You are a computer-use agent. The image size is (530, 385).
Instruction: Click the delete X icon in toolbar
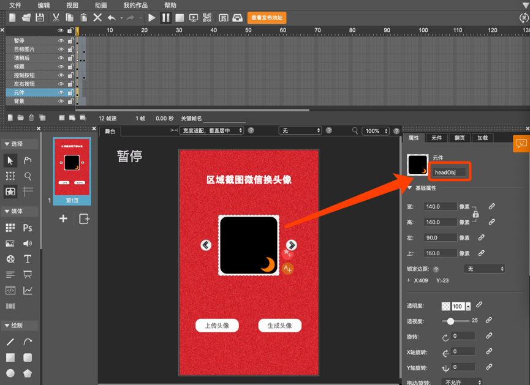coord(97,18)
